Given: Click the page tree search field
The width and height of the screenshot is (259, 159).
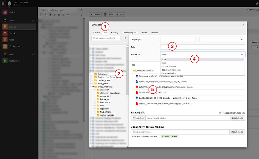Looking at the screenshot, I should (59, 10).
